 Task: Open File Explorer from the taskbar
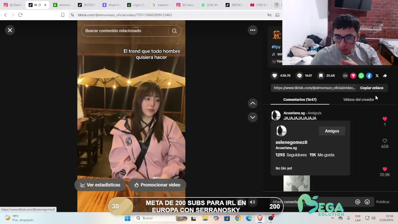coord(205,218)
